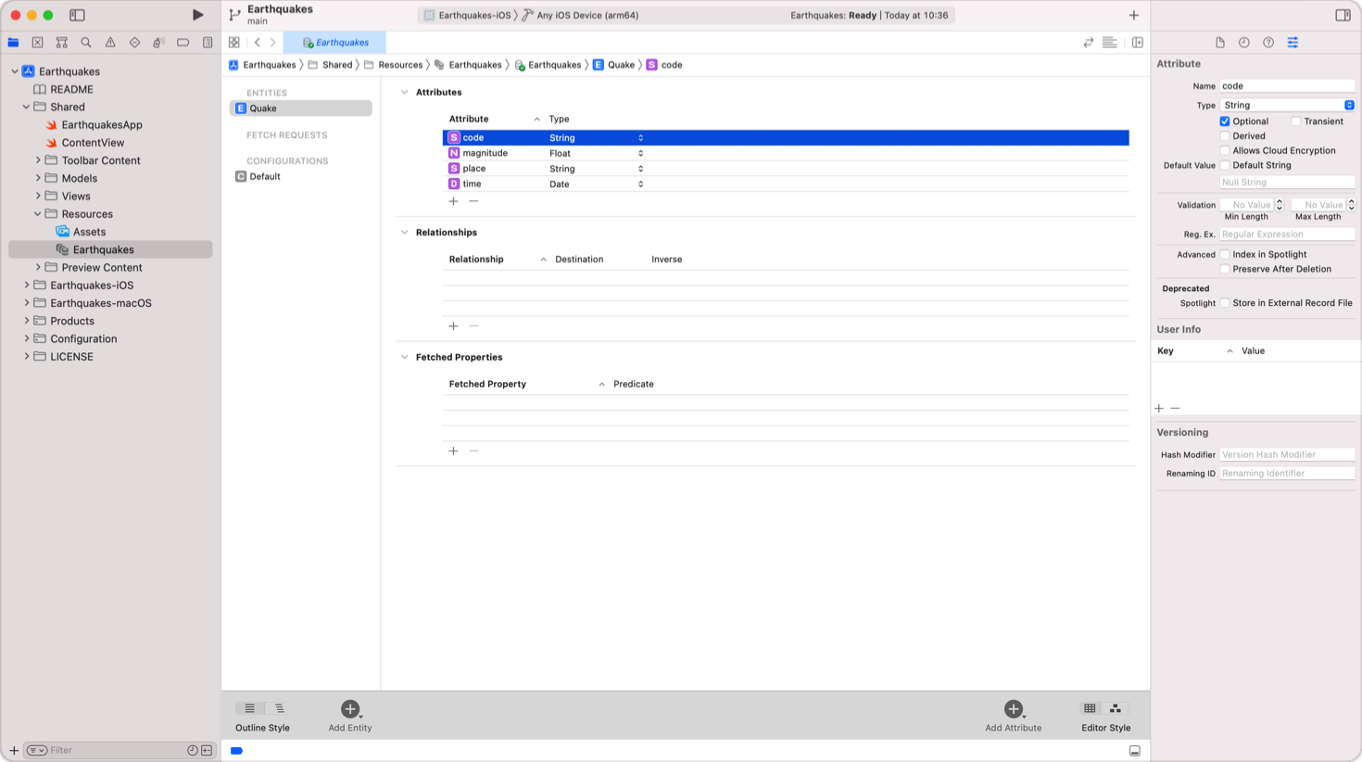Enable Store in External Record File

coord(1225,303)
